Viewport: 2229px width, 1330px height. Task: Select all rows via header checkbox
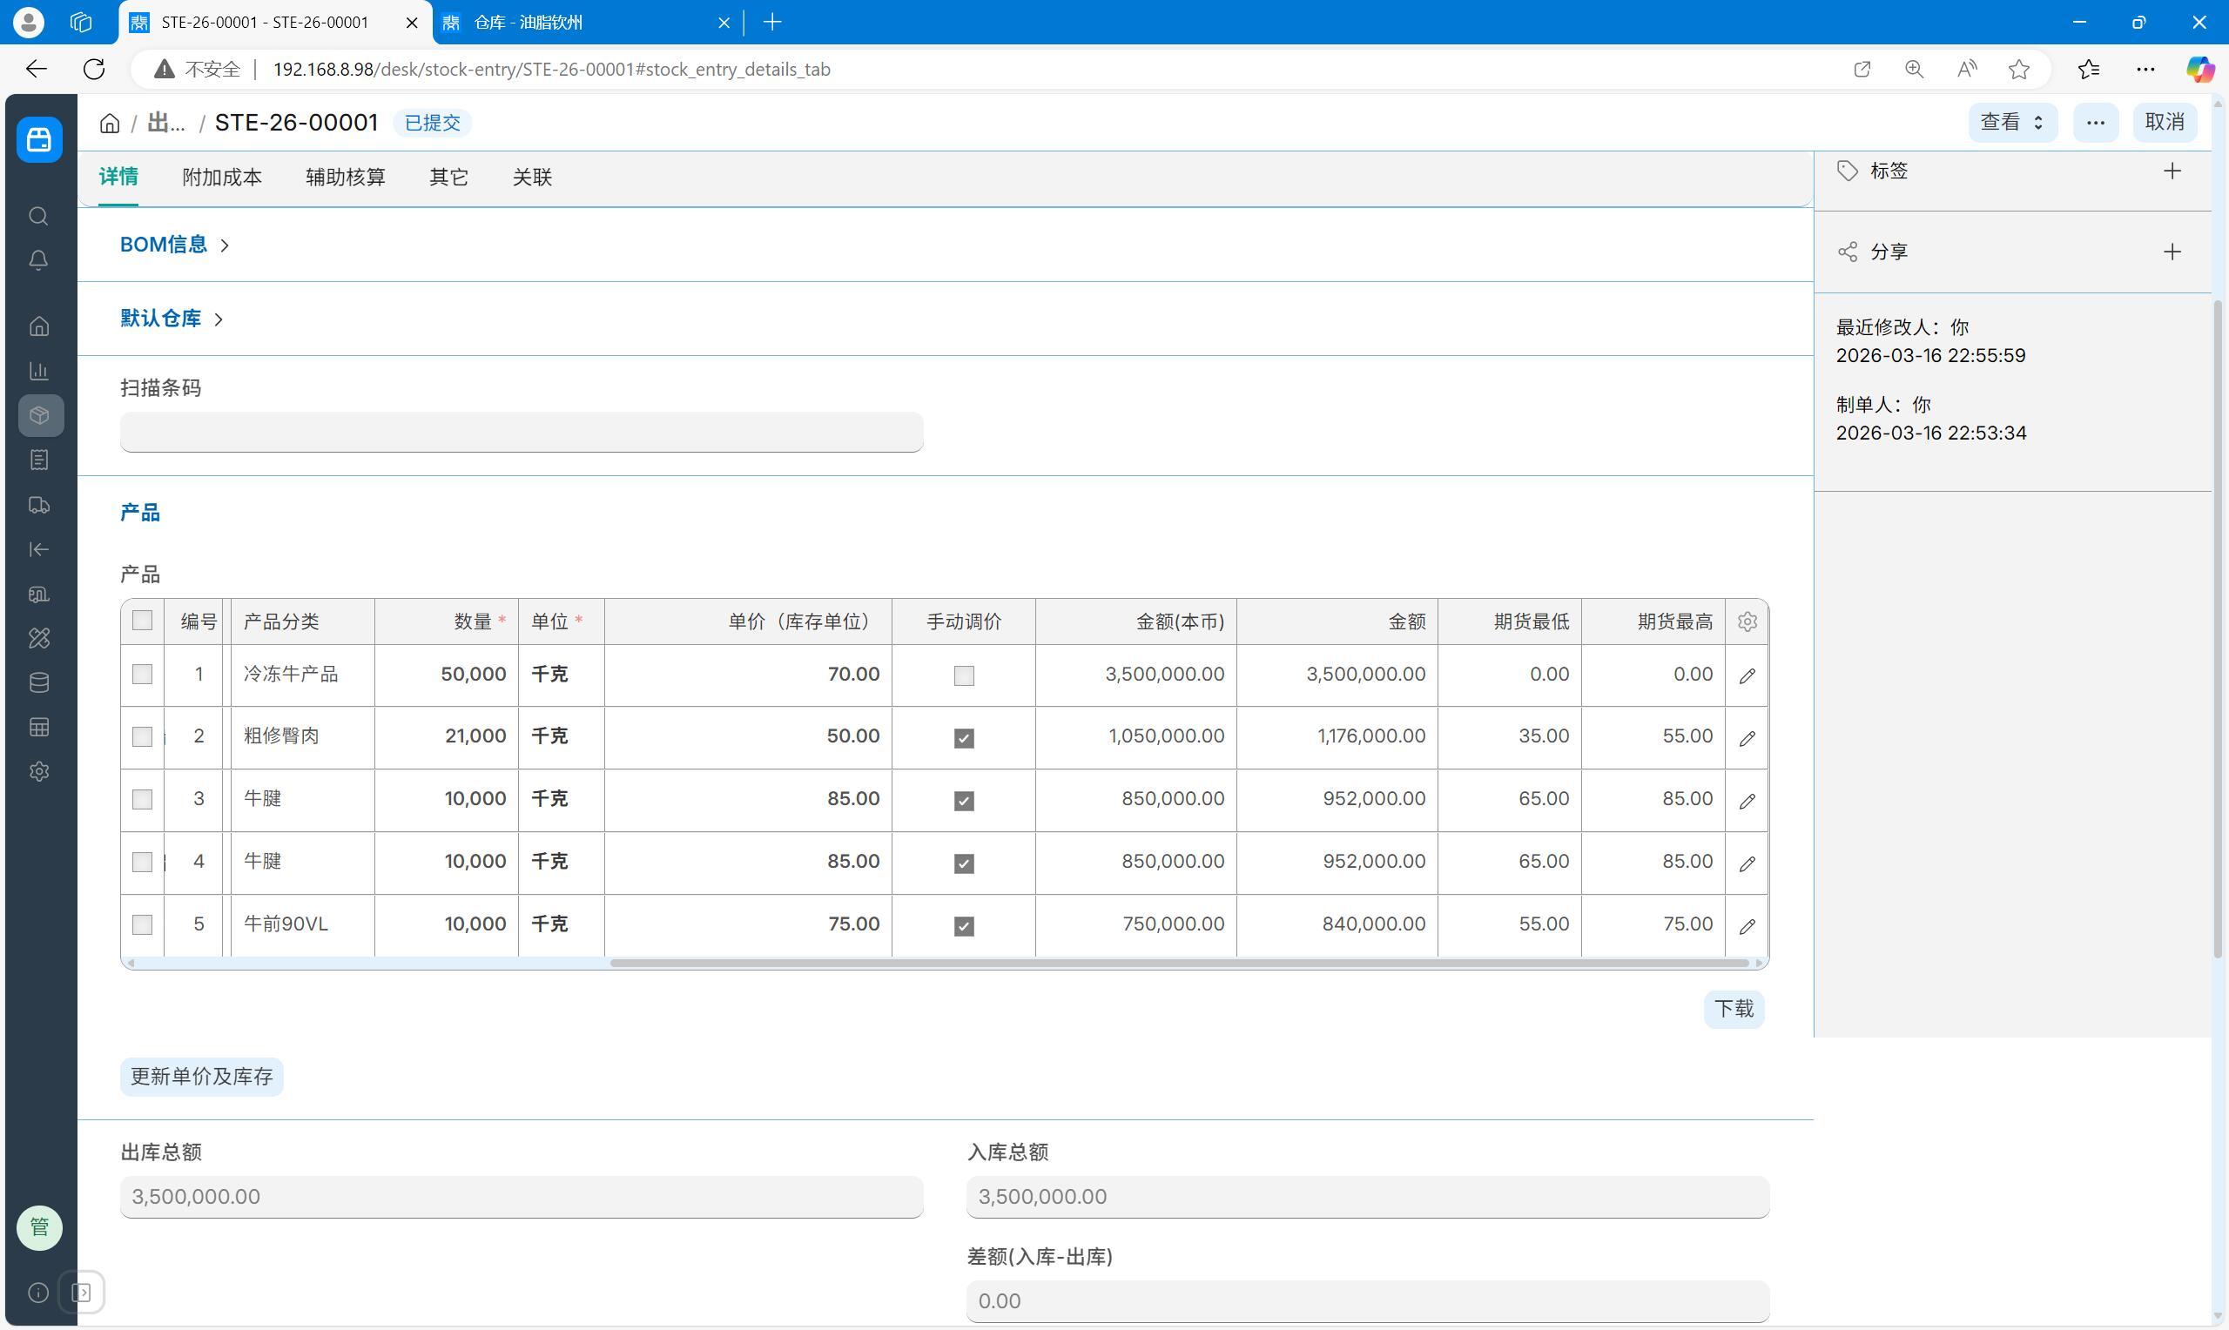tap(142, 621)
